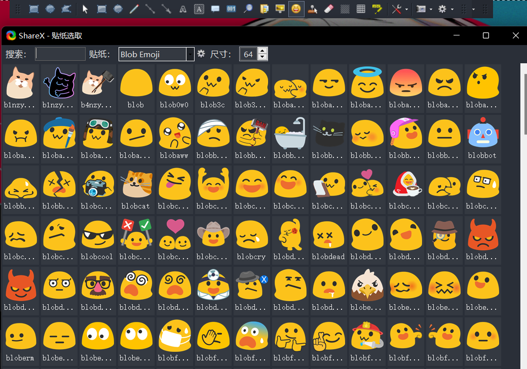Viewport: 527px width, 369px height.
Task: Select the arrow drawing tool
Action: pos(166,9)
